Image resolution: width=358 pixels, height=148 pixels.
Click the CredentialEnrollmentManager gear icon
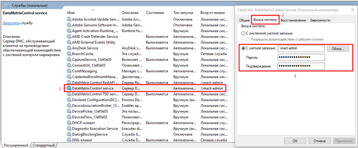[69, 77]
